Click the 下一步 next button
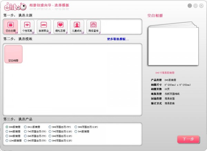The height and width of the screenshot is (151, 207). pyautogui.click(x=188, y=139)
